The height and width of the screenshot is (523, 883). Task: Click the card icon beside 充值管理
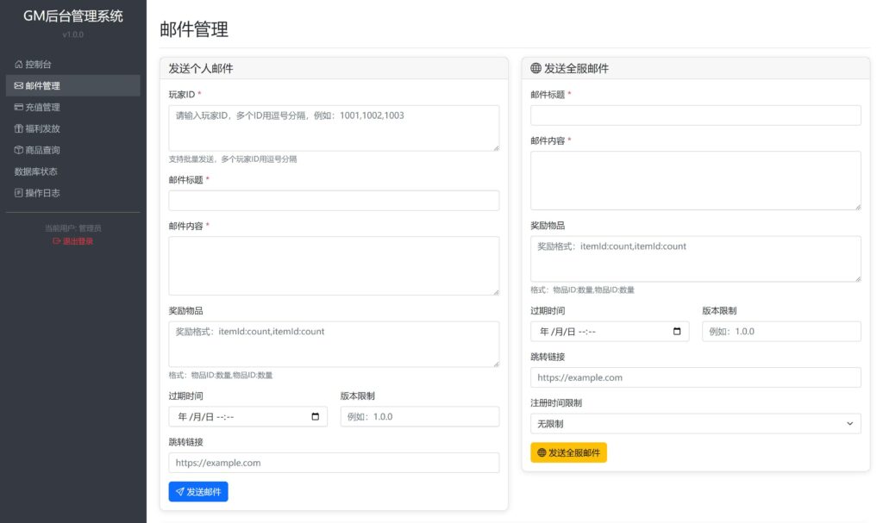pos(19,108)
